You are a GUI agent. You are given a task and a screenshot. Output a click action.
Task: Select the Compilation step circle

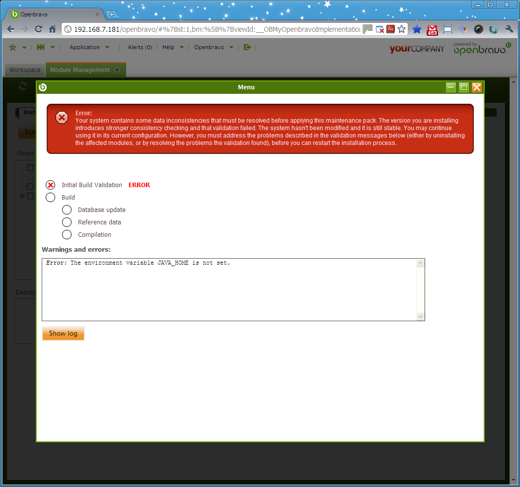pos(67,235)
